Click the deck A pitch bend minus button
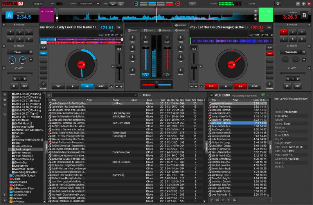The image size is (313, 205). (x=117, y=86)
